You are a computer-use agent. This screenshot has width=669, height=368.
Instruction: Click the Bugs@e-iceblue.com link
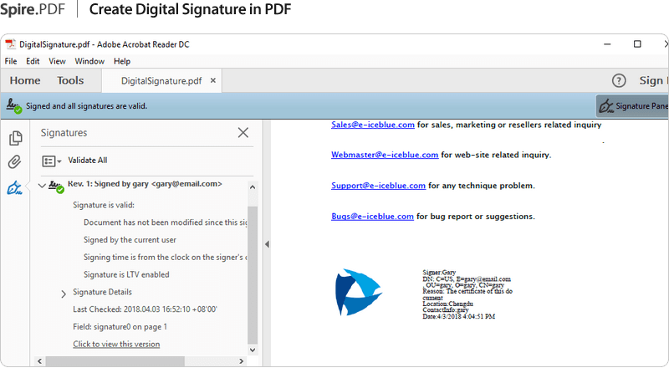pos(372,216)
